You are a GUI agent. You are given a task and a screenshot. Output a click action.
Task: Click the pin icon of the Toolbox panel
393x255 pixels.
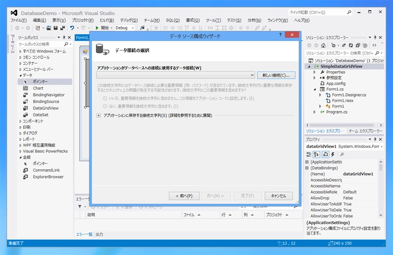click(x=64, y=37)
